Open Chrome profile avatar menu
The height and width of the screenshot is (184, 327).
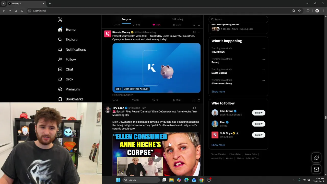point(317,11)
